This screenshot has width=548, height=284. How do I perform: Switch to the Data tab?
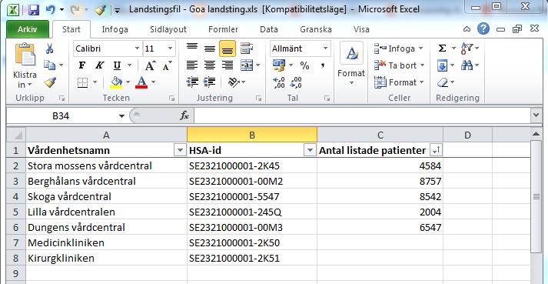click(269, 29)
